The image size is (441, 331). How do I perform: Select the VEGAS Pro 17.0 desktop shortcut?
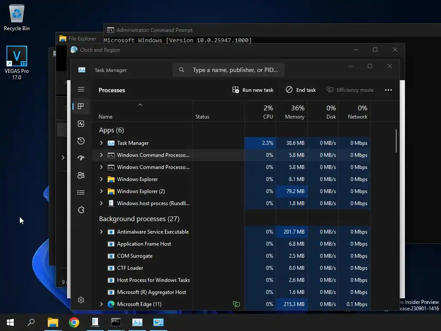tap(17, 63)
